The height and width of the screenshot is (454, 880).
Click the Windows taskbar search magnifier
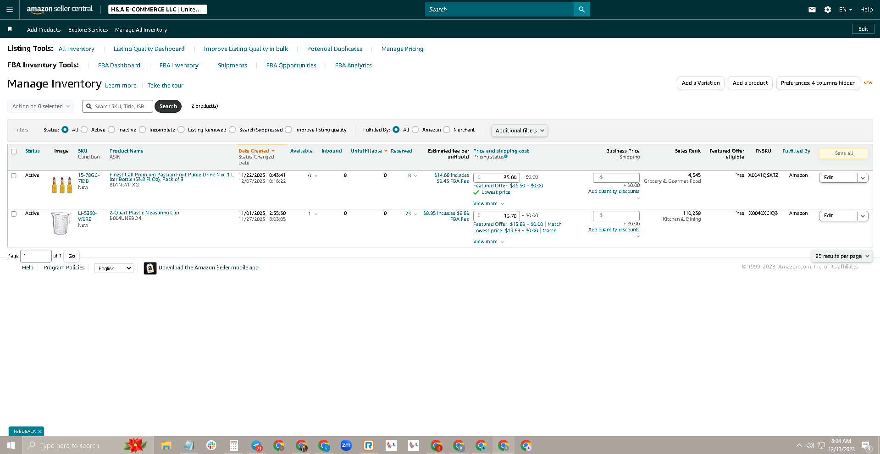click(x=32, y=445)
